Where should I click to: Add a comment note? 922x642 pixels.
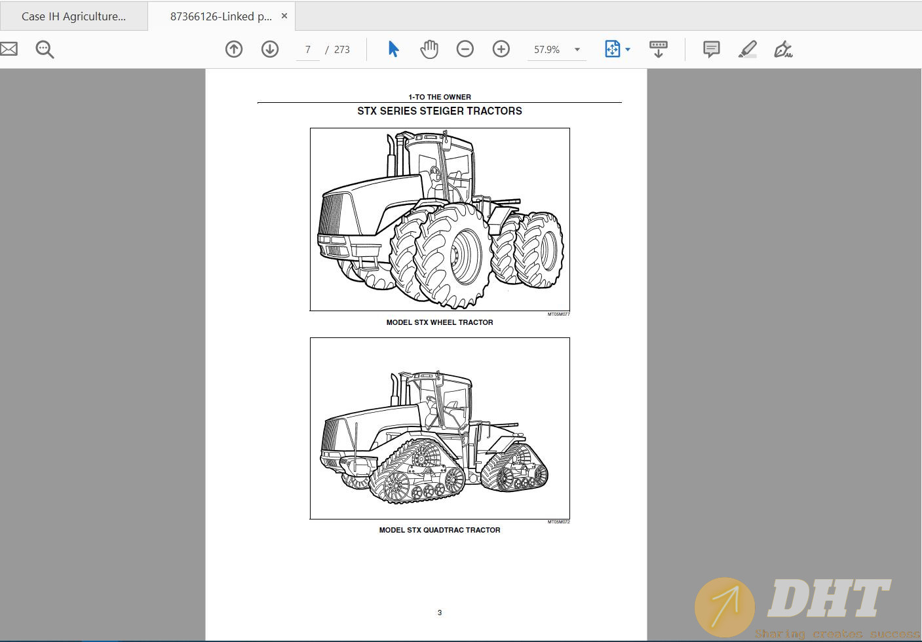click(x=711, y=49)
